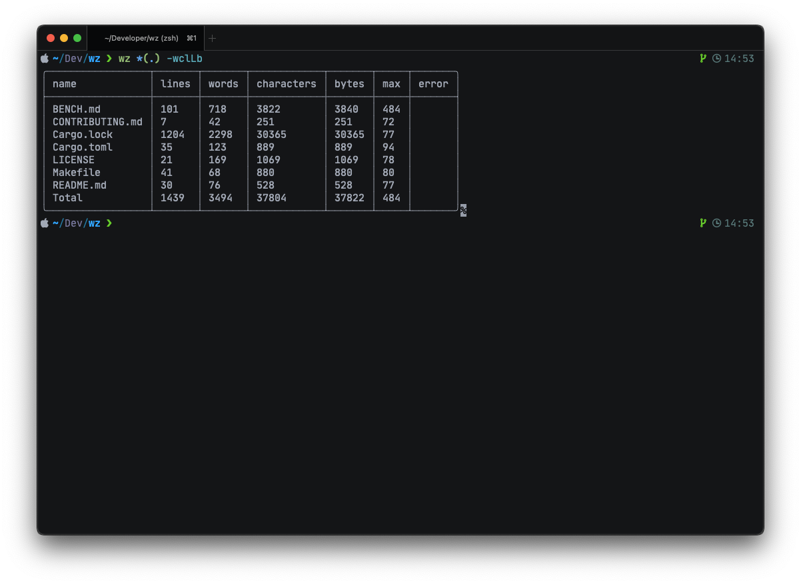This screenshot has height=584, width=801.
Task: Click the Apple logo in second prompt
Action: [x=45, y=223]
